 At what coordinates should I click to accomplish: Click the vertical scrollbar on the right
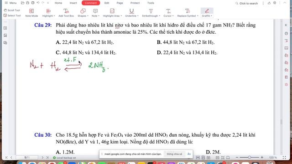tap(282, 122)
